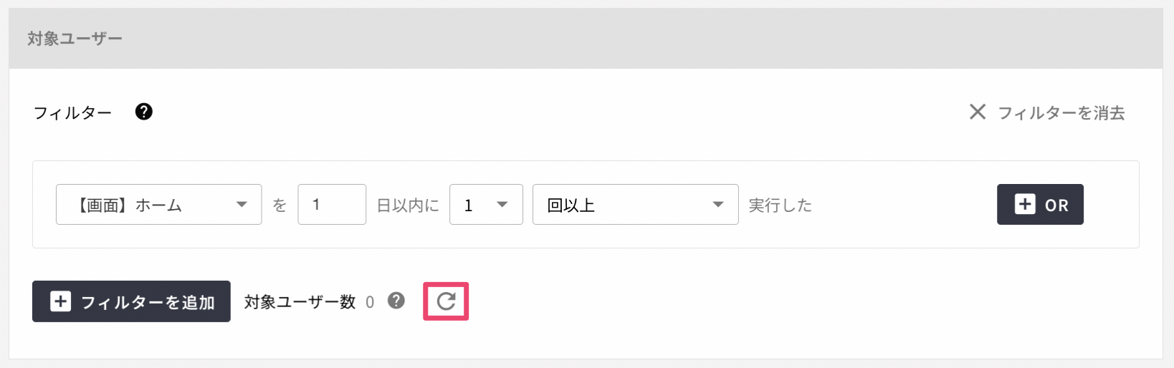Focus the days input field before 日以内に

pos(332,205)
